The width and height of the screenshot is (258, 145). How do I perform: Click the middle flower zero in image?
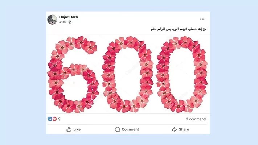point(127,74)
